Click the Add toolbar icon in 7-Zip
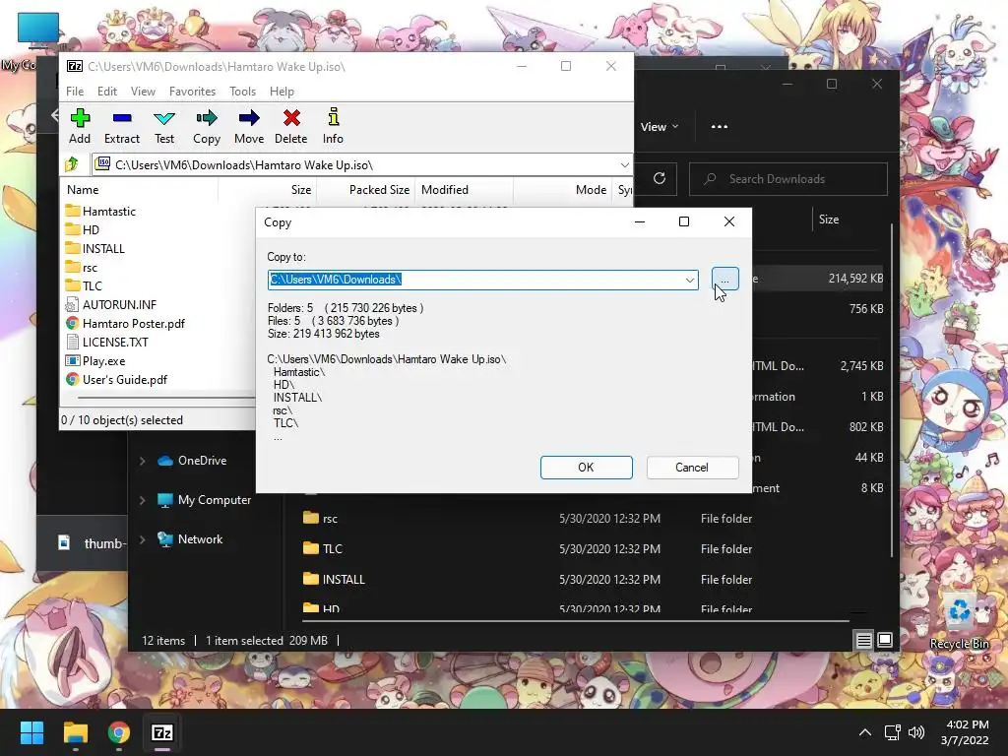Viewport: 1008px width, 756px height. pos(80,126)
